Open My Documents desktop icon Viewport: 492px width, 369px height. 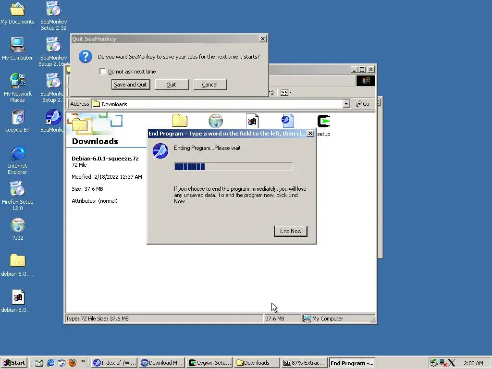pos(18,13)
